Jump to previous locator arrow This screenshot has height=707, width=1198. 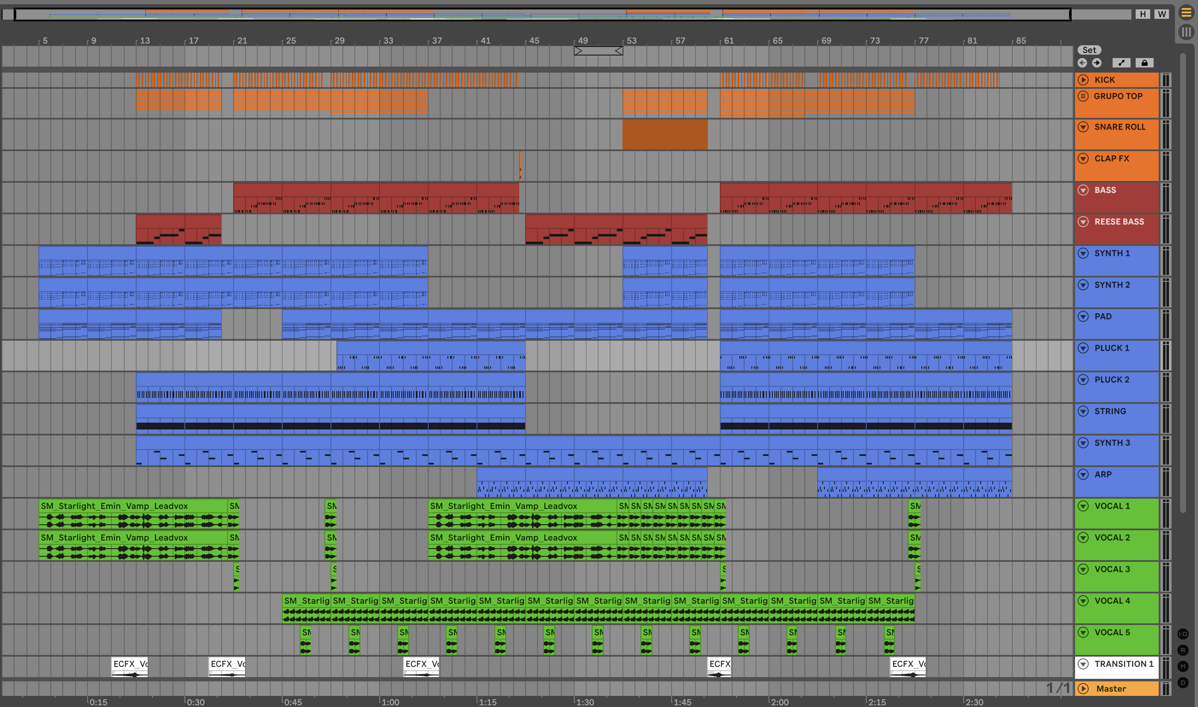point(1082,63)
